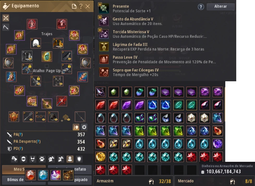Open the gear settings icon below equipment
Image resolution: width=255 pixels, height=186 pixels.
point(84,127)
